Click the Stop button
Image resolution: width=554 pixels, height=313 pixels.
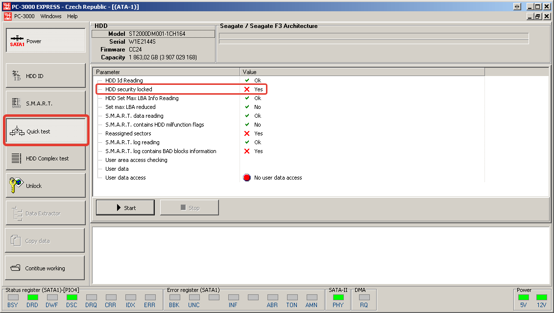(x=190, y=208)
